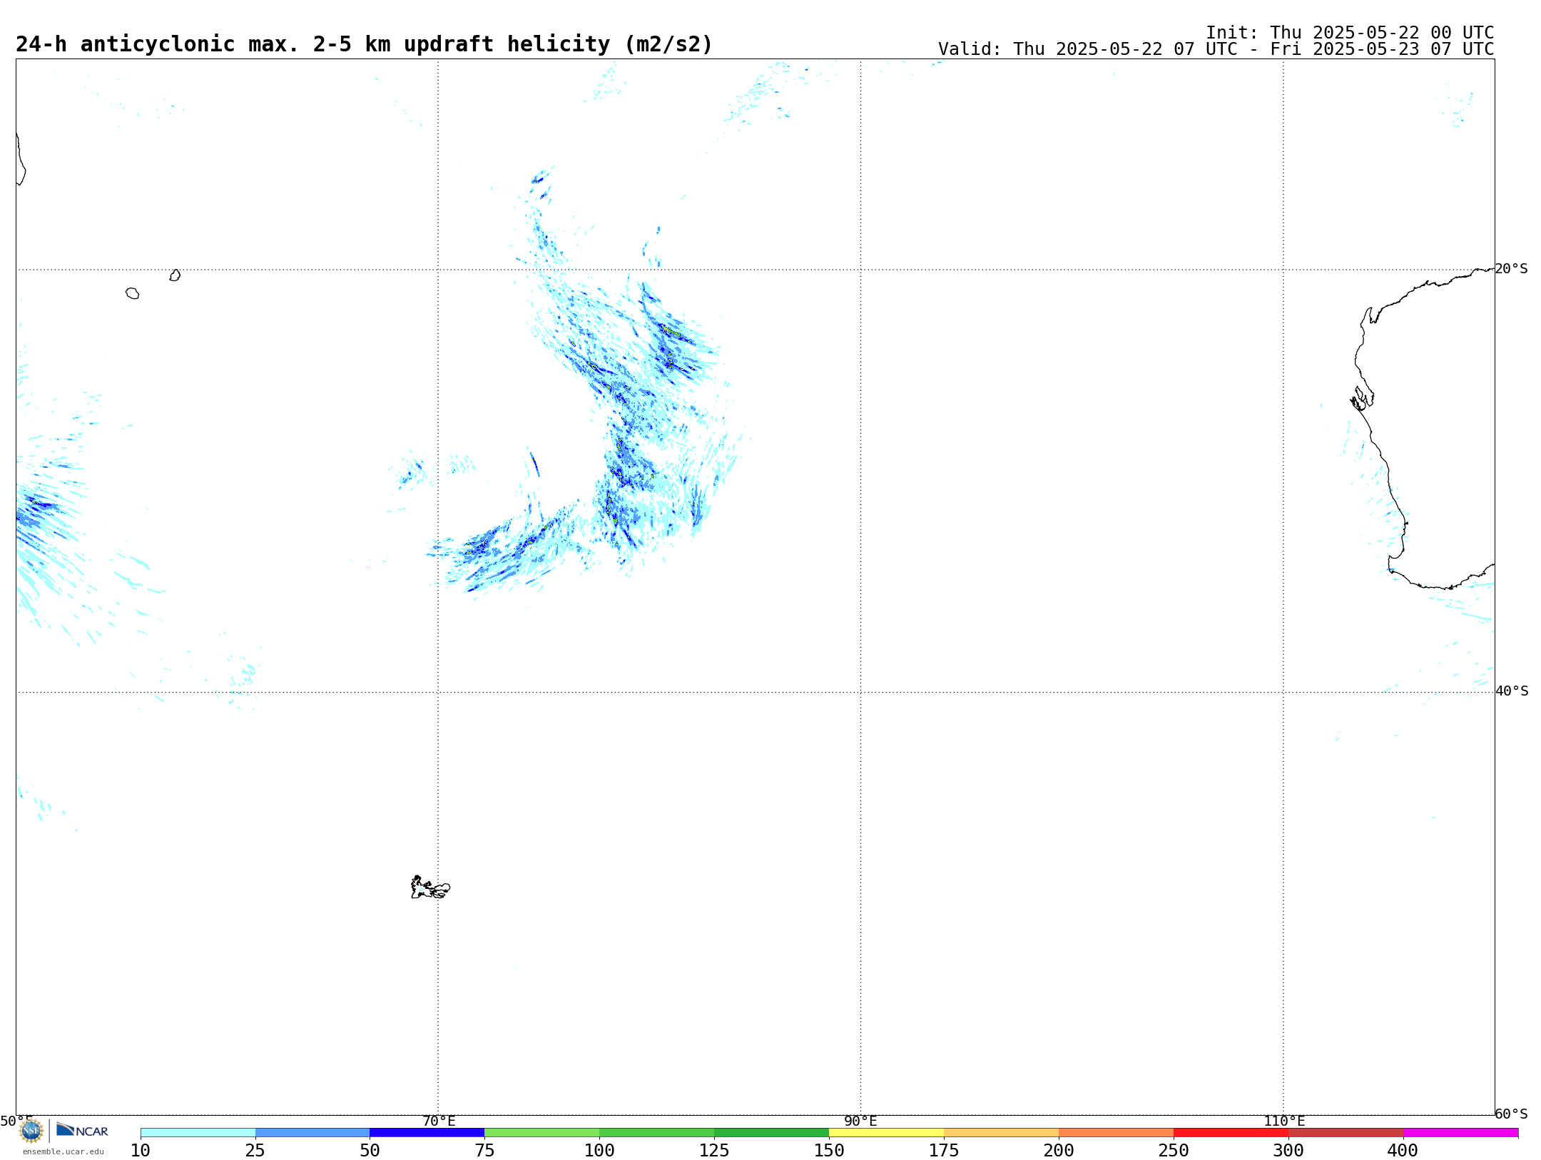Click the 60°S latitude label

click(x=1511, y=1114)
